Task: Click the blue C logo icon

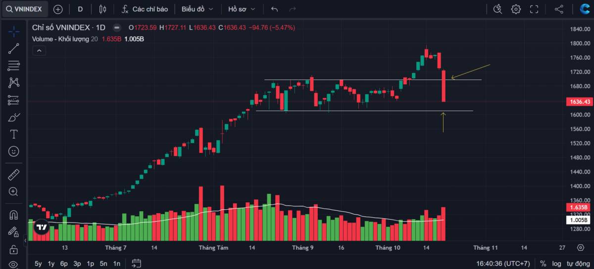Action: (x=584, y=9)
